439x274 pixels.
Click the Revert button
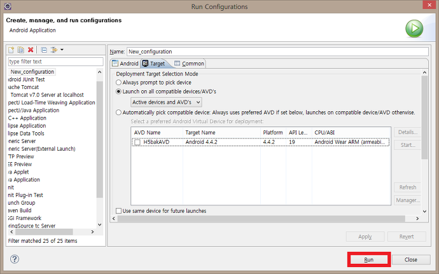(407, 236)
